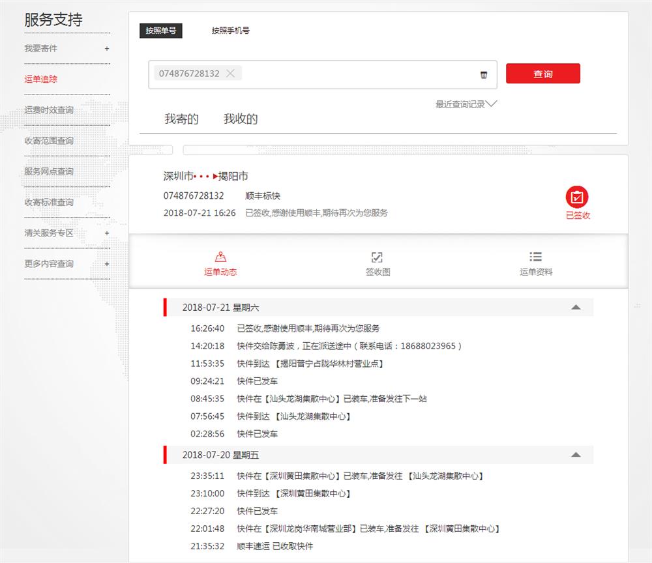Open 我要寄件 in sidebar
The height and width of the screenshot is (563, 652).
coord(40,49)
